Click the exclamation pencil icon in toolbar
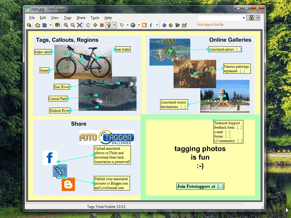 pyautogui.click(x=178, y=25)
